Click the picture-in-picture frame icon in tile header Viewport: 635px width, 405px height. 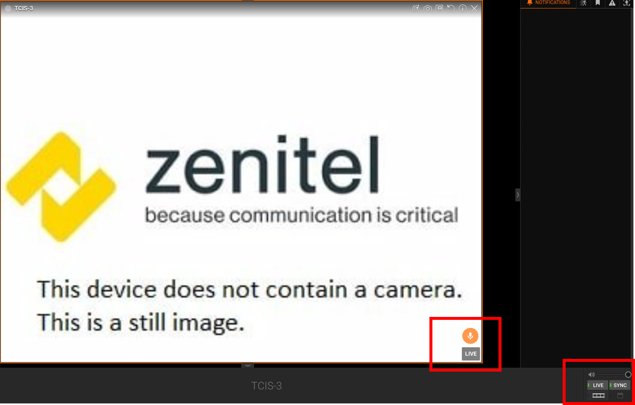point(439,8)
